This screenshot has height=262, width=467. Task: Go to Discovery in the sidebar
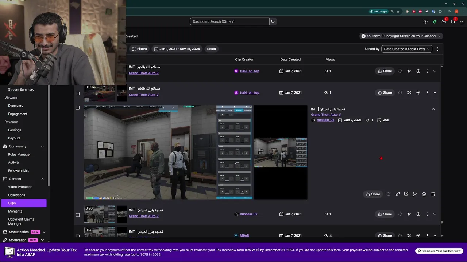tap(16, 106)
